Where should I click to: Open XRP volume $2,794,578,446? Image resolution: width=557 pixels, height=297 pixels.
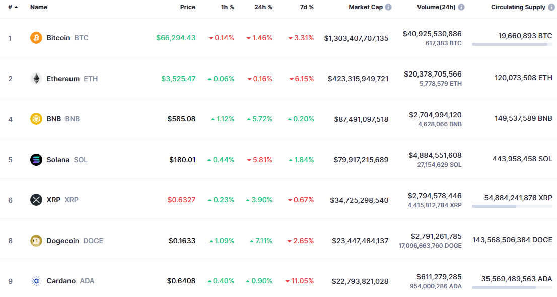click(435, 196)
